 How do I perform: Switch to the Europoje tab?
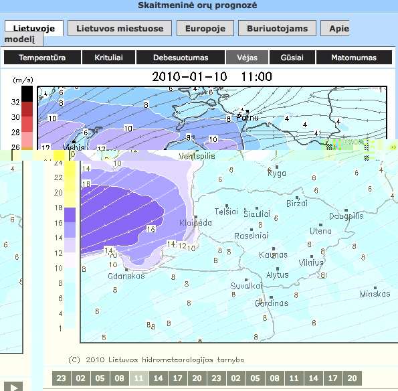(205, 28)
